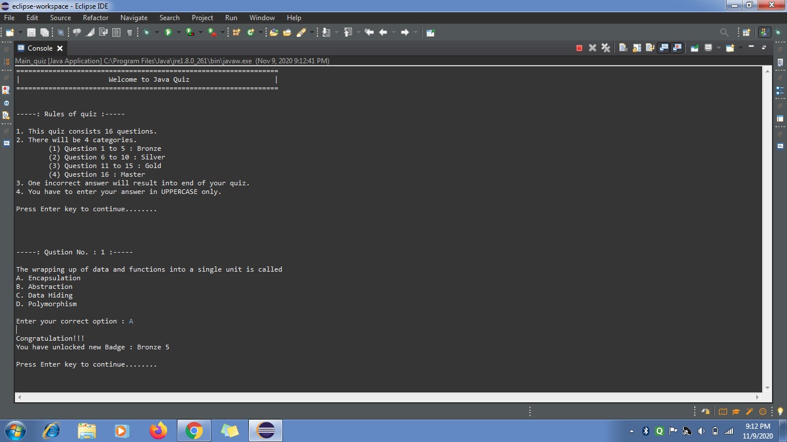Open dropdown arrow next to Coverage
The height and width of the screenshot is (442, 787).
click(200, 33)
